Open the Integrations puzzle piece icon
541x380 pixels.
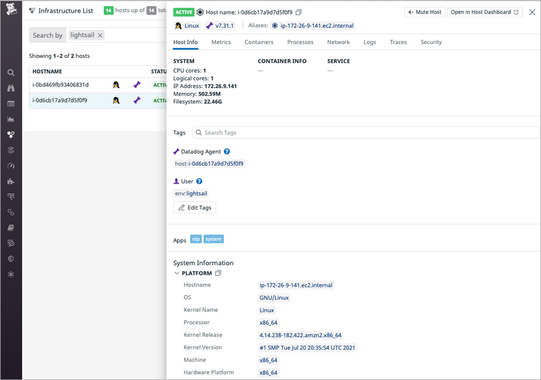pyautogui.click(x=11, y=182)
